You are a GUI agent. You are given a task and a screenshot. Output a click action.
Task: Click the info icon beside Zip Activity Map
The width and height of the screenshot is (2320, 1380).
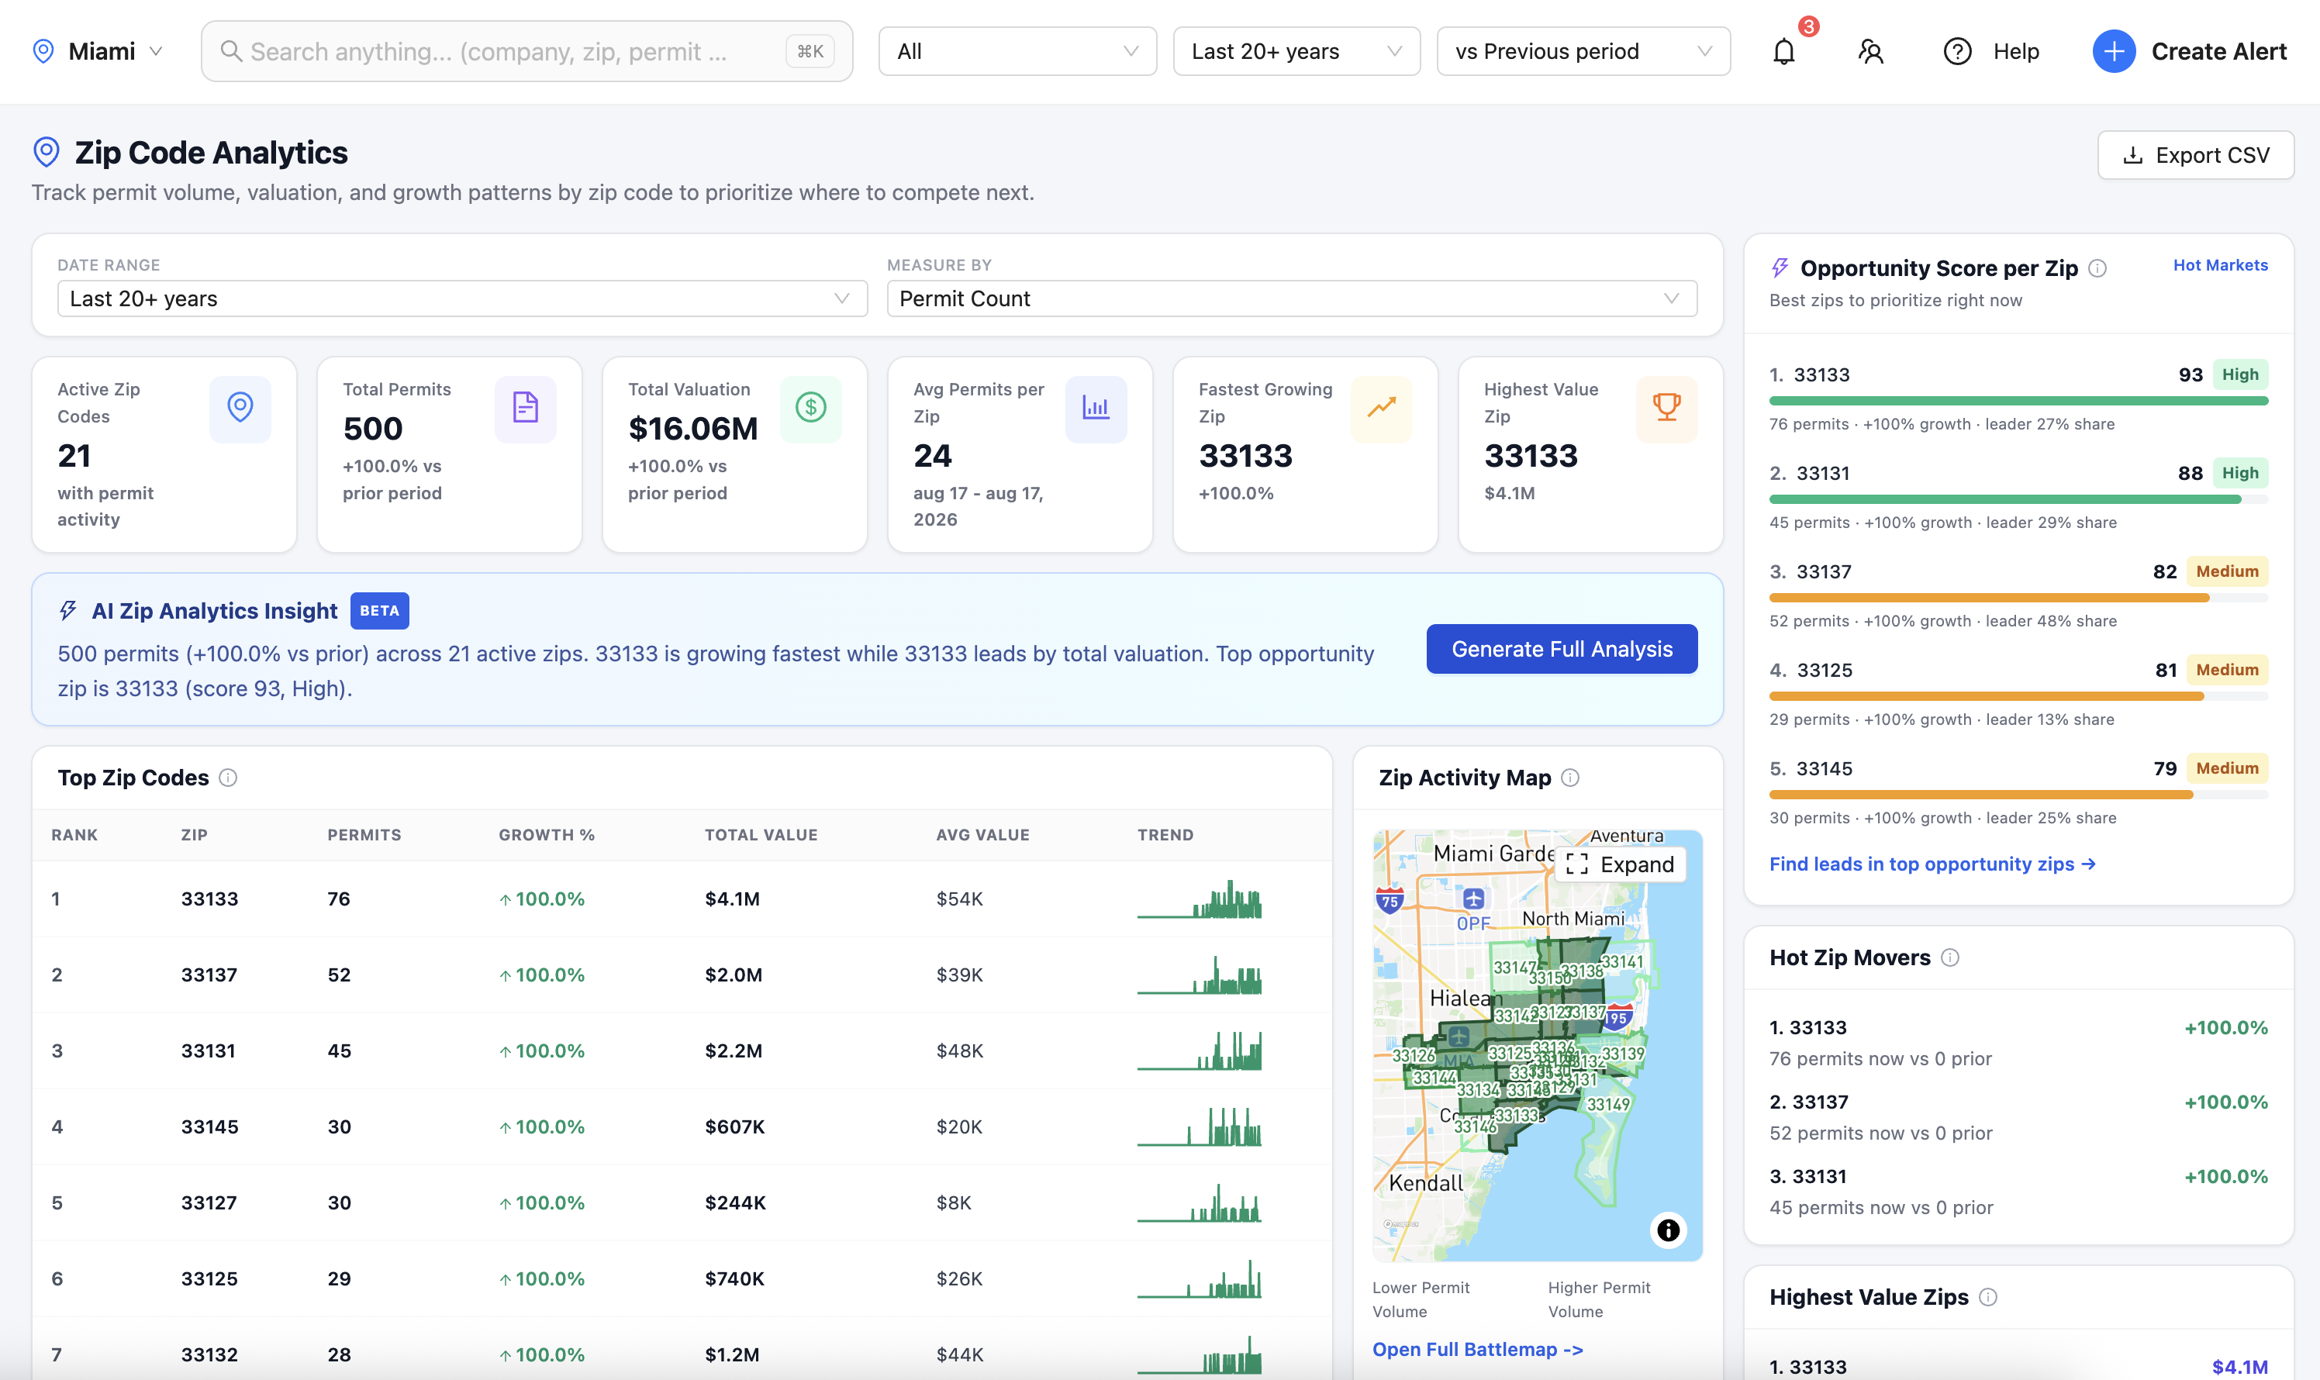point(1569,778)
